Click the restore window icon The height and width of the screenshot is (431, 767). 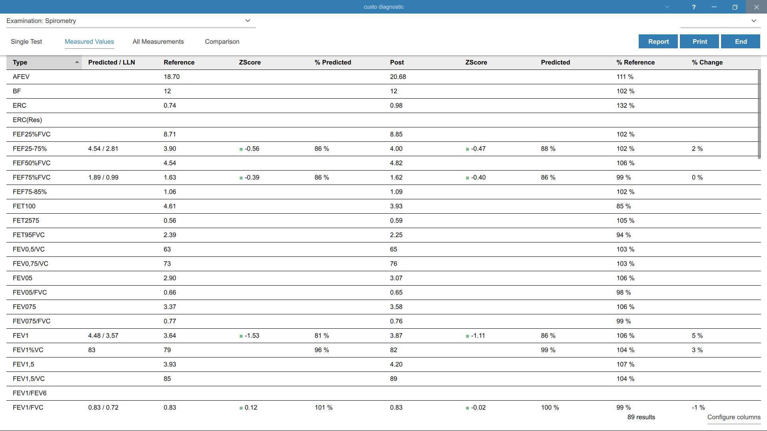(735, 7)
